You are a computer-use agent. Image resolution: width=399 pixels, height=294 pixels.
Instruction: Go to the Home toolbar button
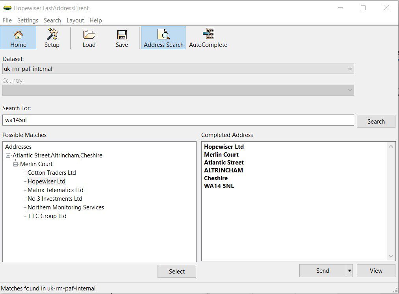pos(18,38)
